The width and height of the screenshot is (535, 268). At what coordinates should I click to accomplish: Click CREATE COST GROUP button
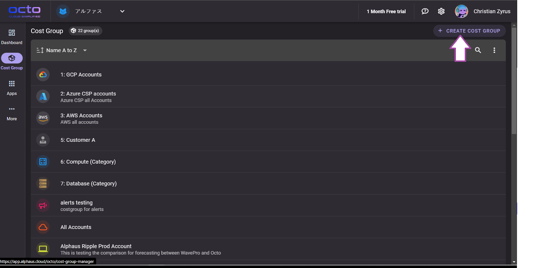[x=469, y=31]
